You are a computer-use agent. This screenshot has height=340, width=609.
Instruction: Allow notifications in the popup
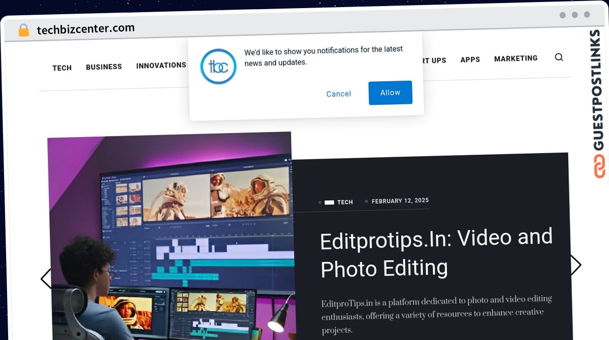point(390,92)
